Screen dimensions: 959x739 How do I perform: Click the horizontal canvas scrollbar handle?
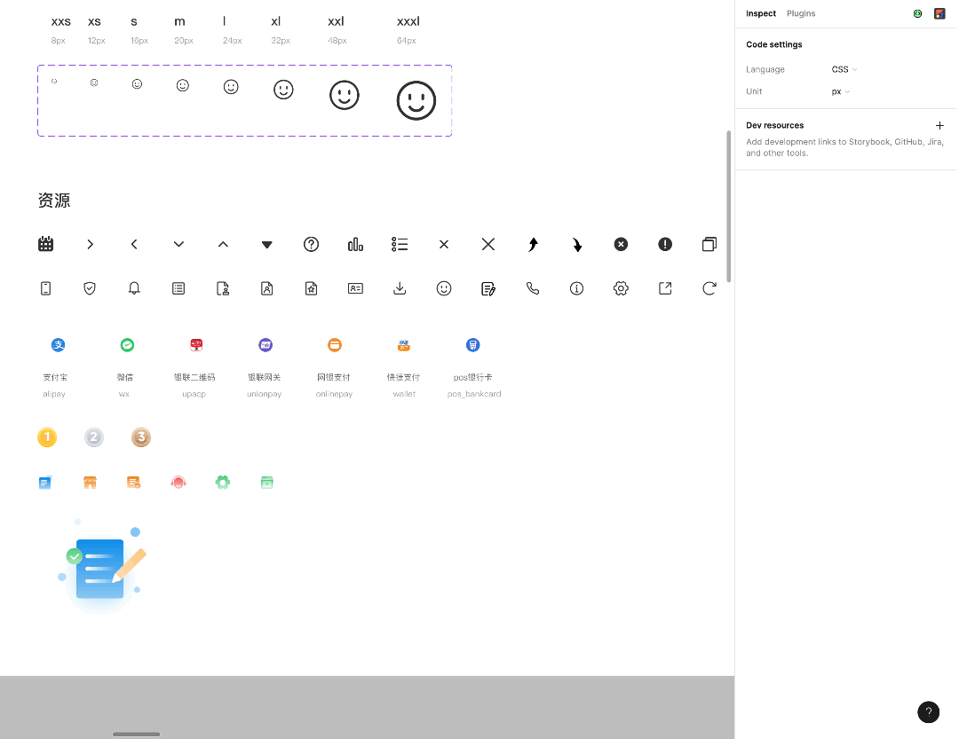point(137,734)
